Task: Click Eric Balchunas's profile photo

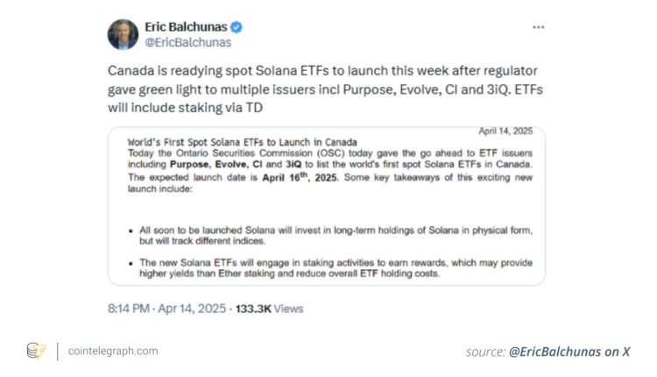Action: [x=124, y=33]
